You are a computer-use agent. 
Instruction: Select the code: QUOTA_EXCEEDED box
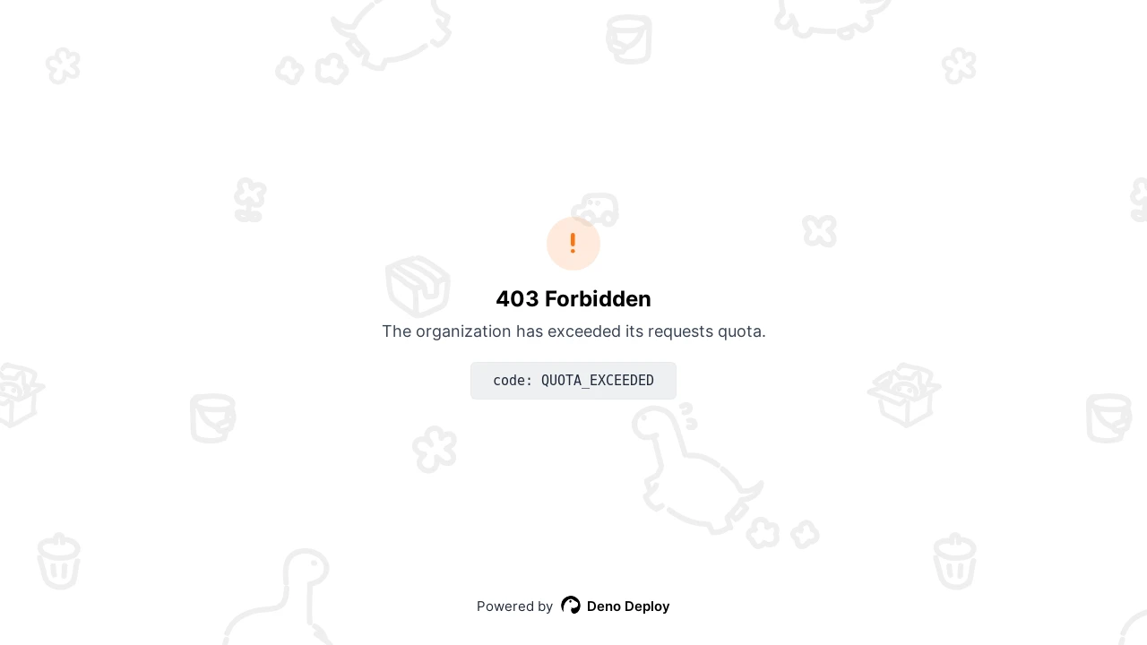[x=573, y=381]
